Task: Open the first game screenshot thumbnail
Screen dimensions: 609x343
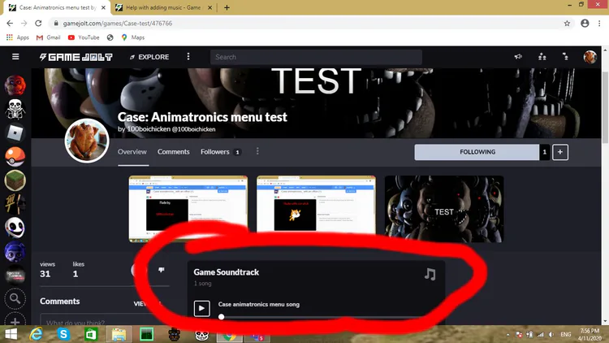Action: pyautogui.click(x=188, y=208)
